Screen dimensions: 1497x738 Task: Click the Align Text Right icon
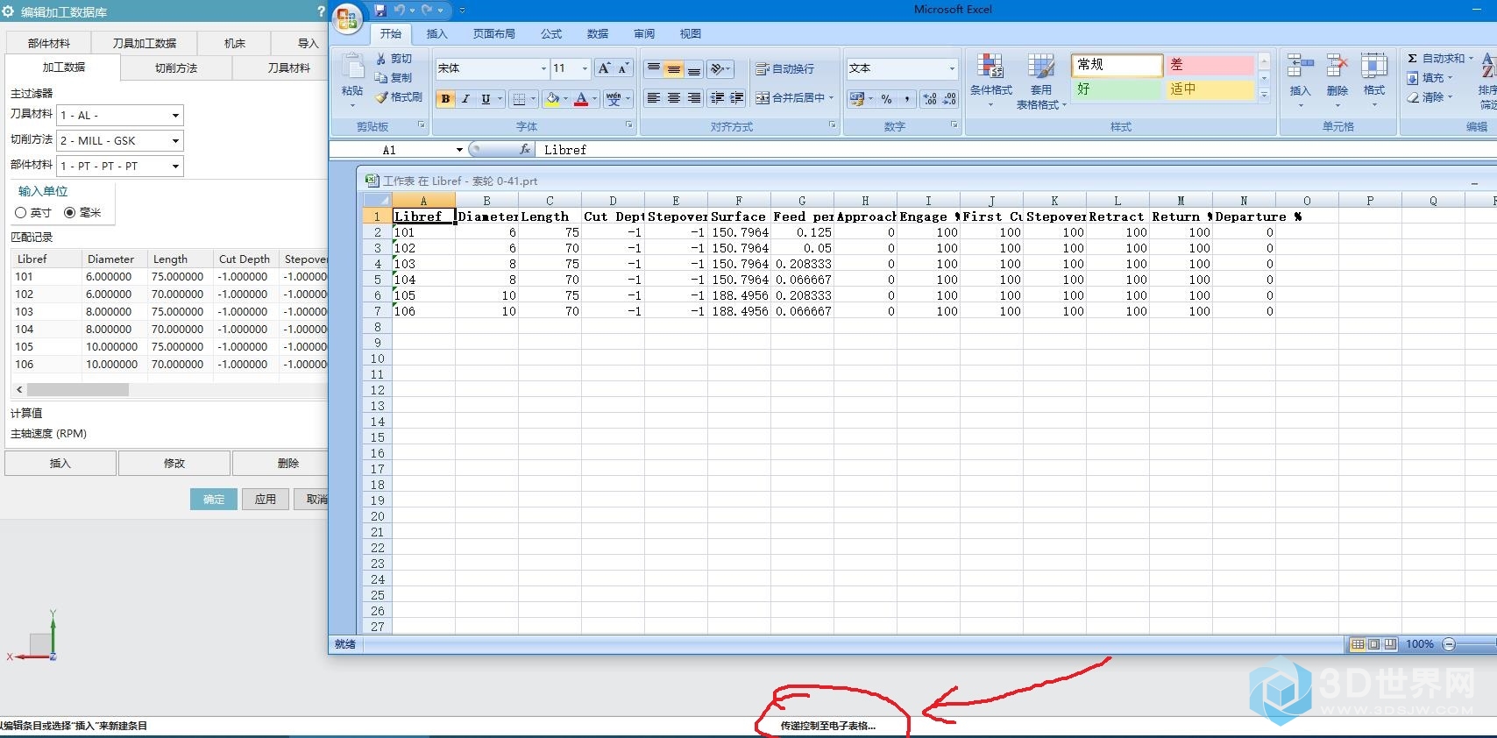tap(694, 98)
